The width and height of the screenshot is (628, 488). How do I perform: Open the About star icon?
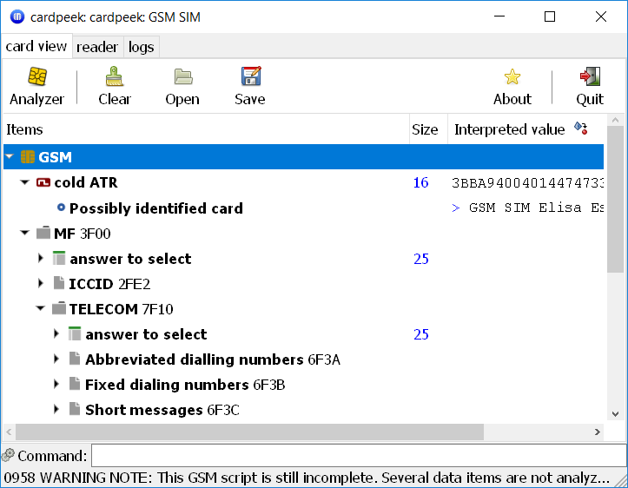[x=512, y=77]
